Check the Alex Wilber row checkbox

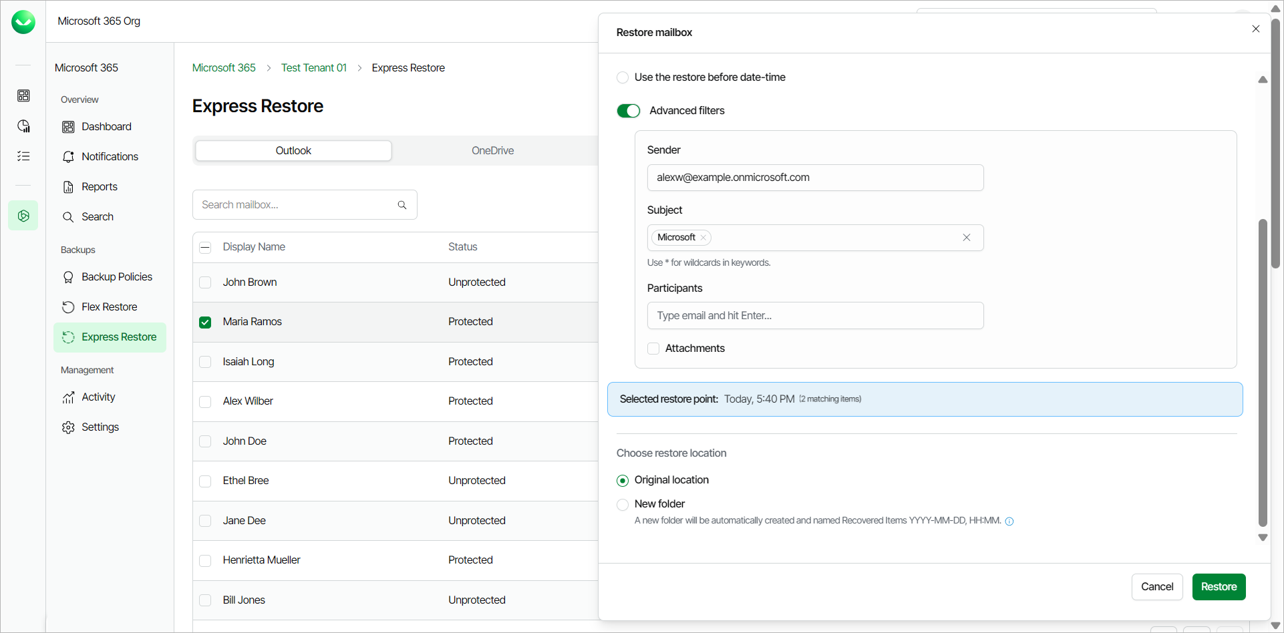click(x=205, y=402)
